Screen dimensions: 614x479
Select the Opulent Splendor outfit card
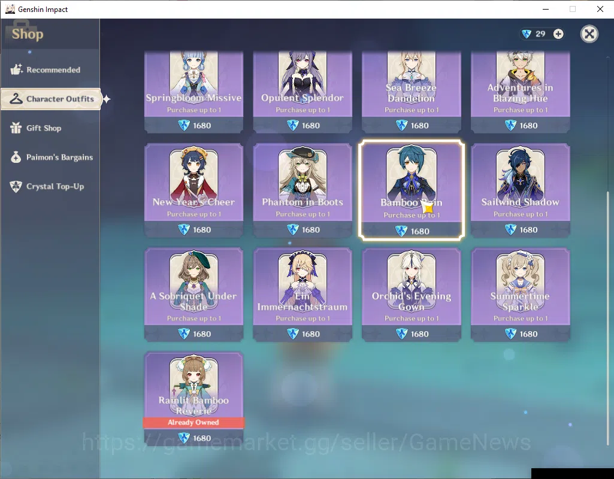(x=303, y=92)
